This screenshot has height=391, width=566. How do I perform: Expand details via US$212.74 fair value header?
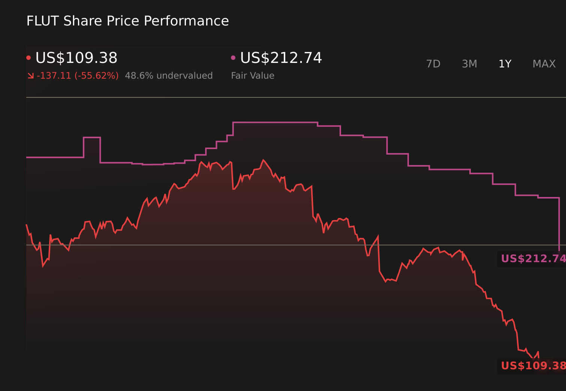tap(281, 58)
